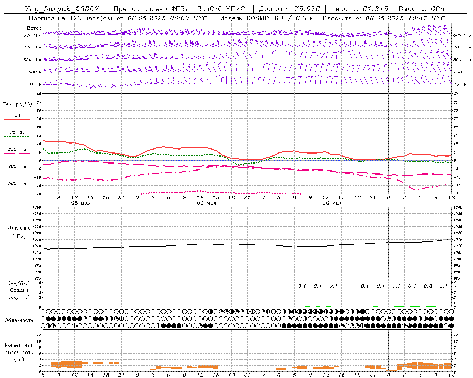
Task: Select the text Предоставлено ФГБУ "ЗапСиб УГМС"
Action: [181, 9]
